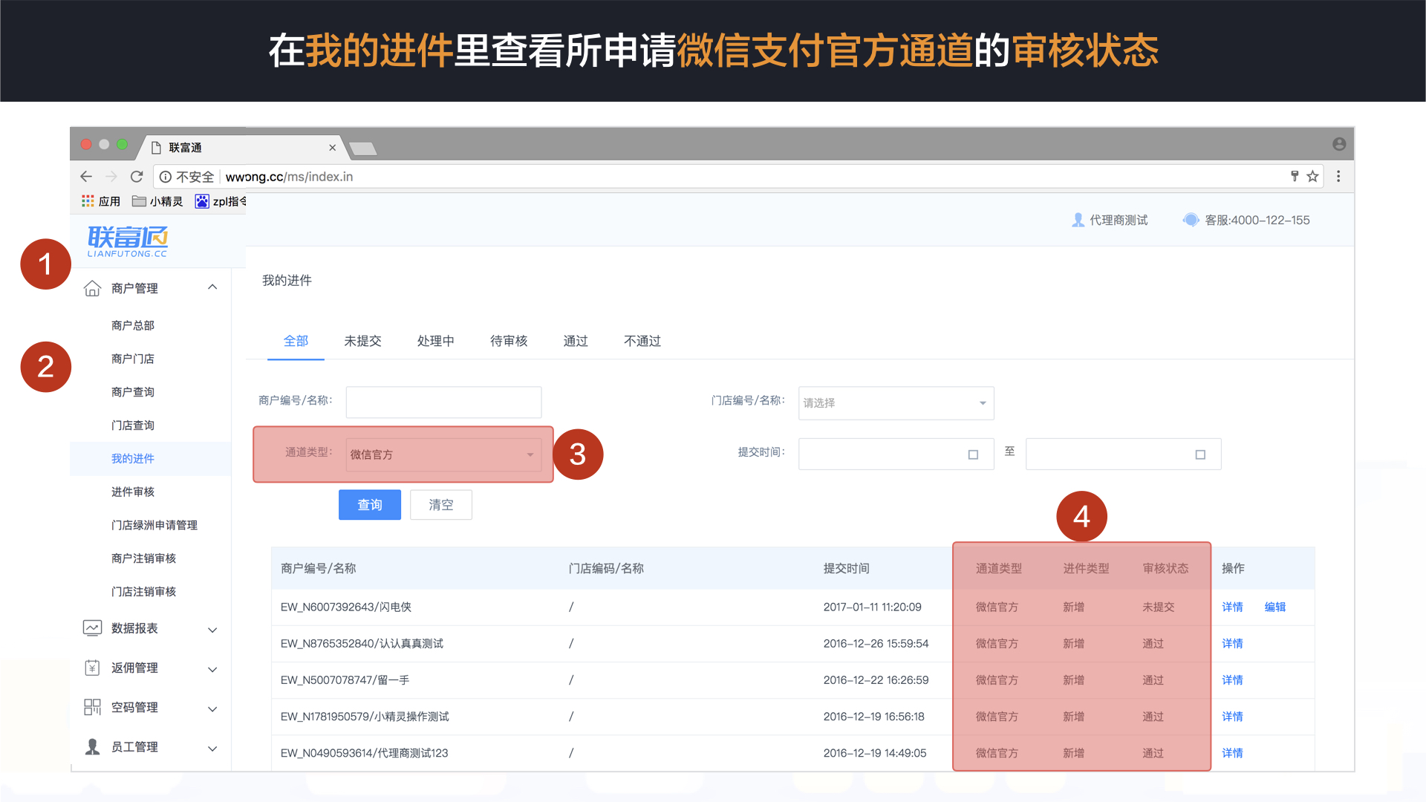Open 门店注销审核 in sidebar

[x=143, y=592]
